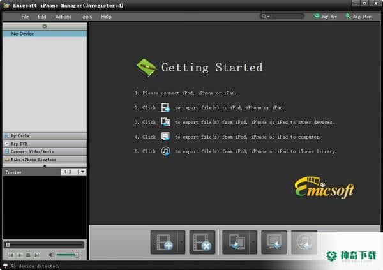Click the delete file toolbar button
The width and height of the screenshot is (383, 270).
202,242
